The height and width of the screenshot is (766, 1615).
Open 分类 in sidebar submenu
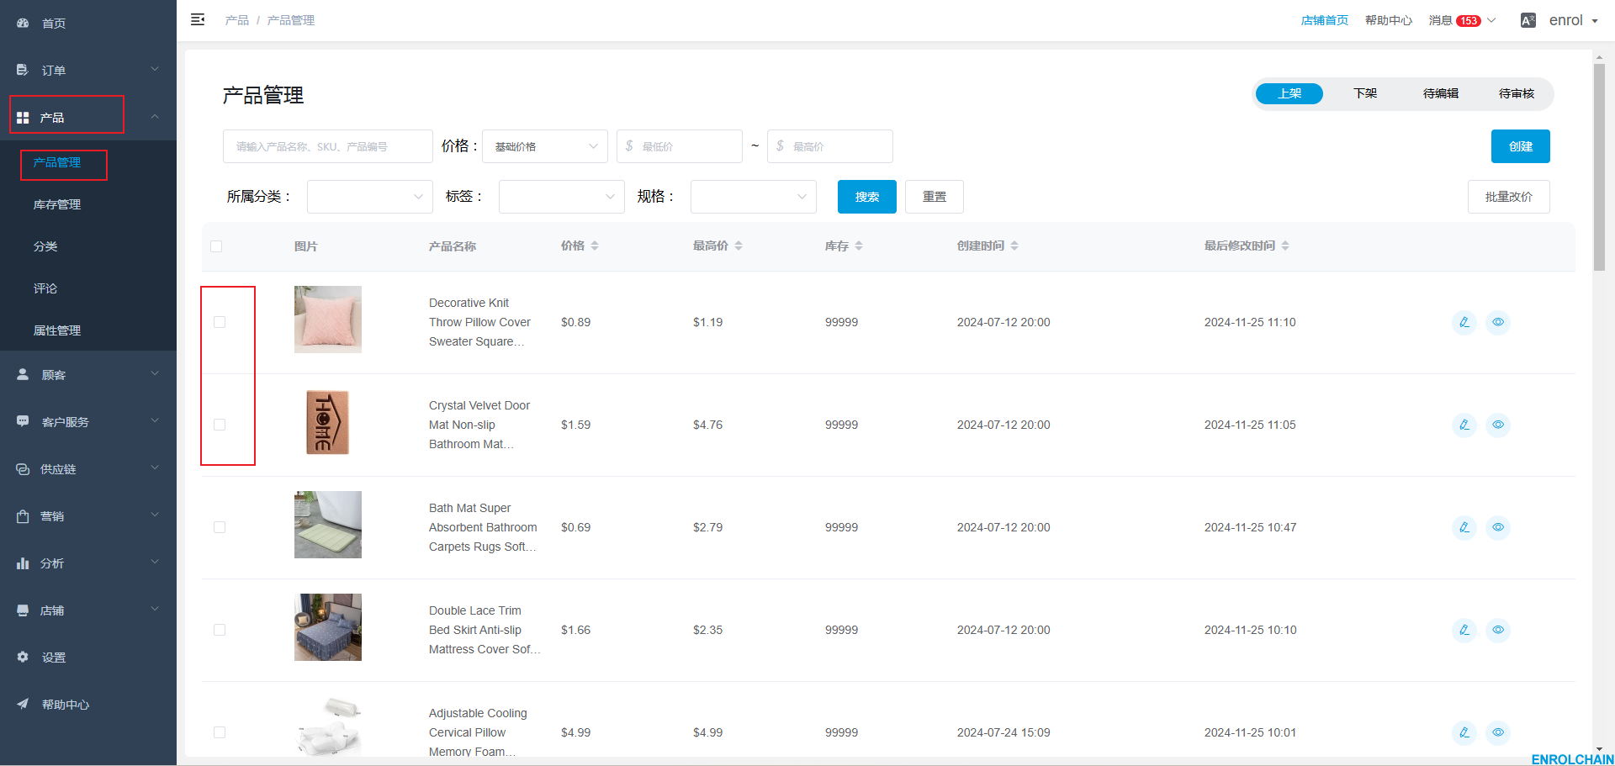(45, 246)
